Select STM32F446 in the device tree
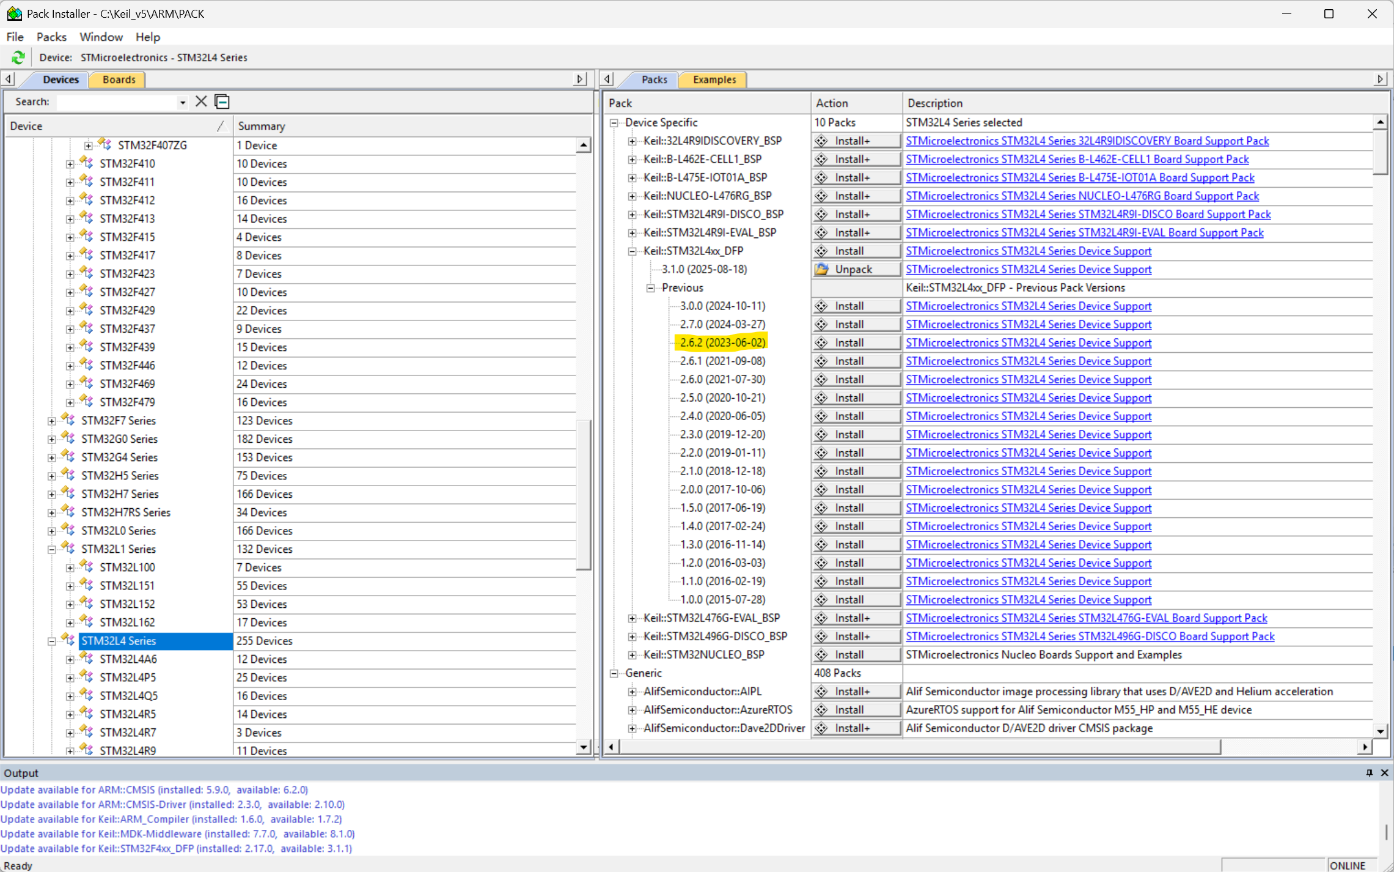Image resolution: width=1394 pixels, height=872 pixels. (x=127, y=366)
